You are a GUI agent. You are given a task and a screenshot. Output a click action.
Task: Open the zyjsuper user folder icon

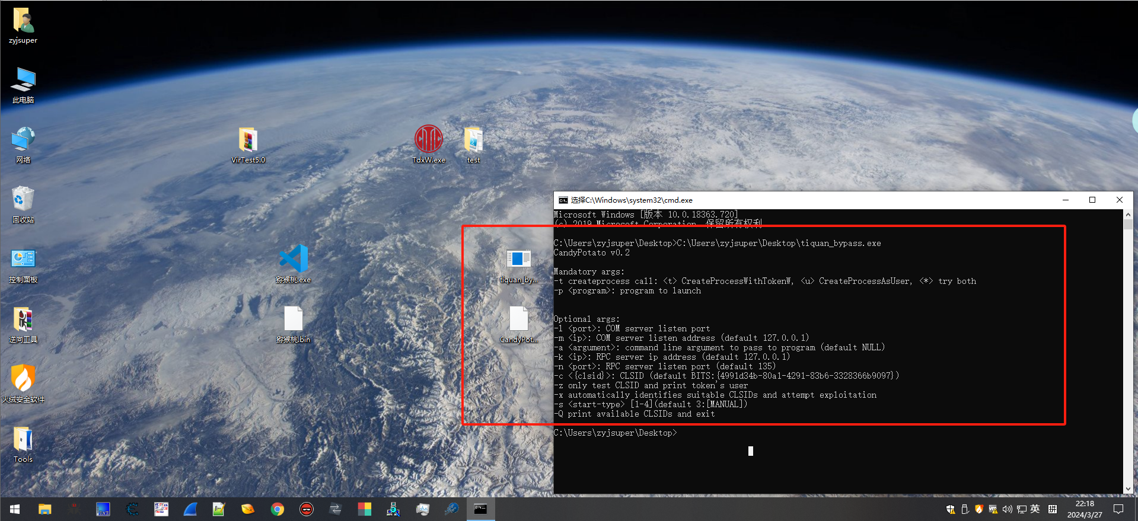tap(23, 26)
